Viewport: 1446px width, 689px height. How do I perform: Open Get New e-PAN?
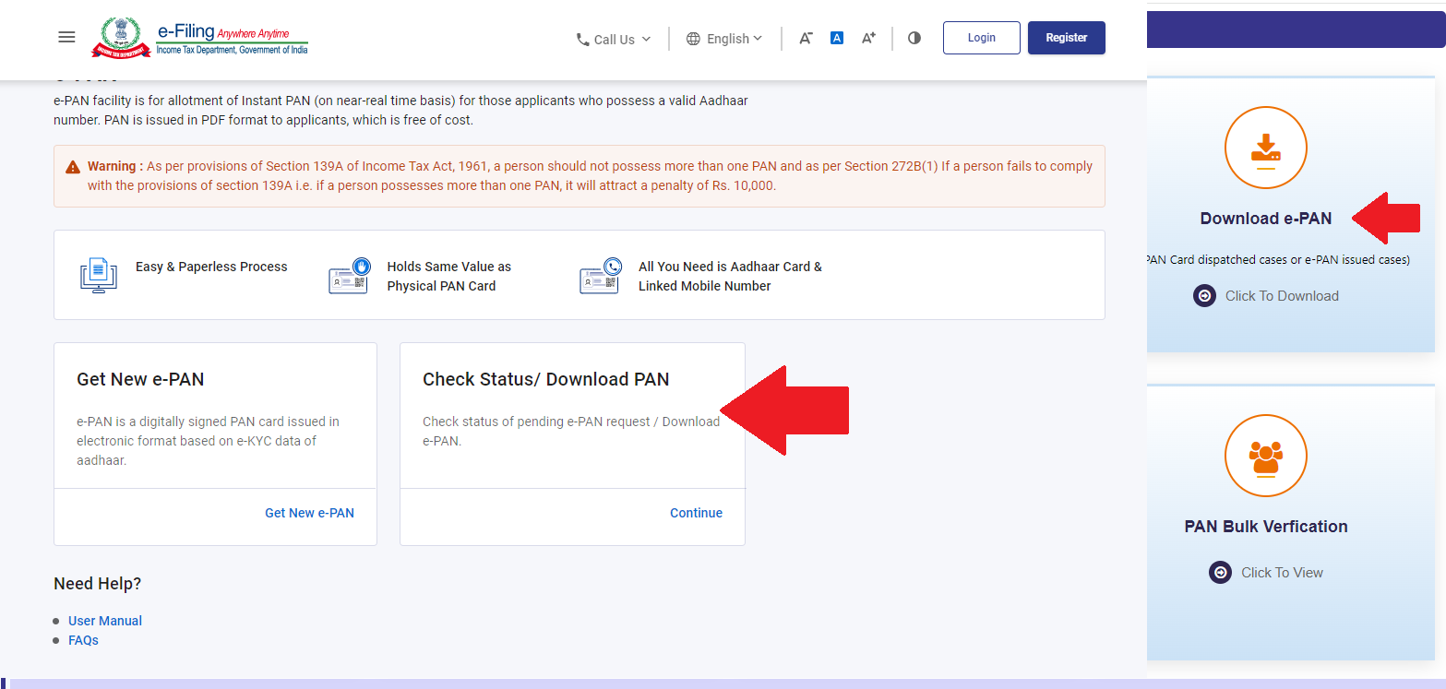[309, 513]
